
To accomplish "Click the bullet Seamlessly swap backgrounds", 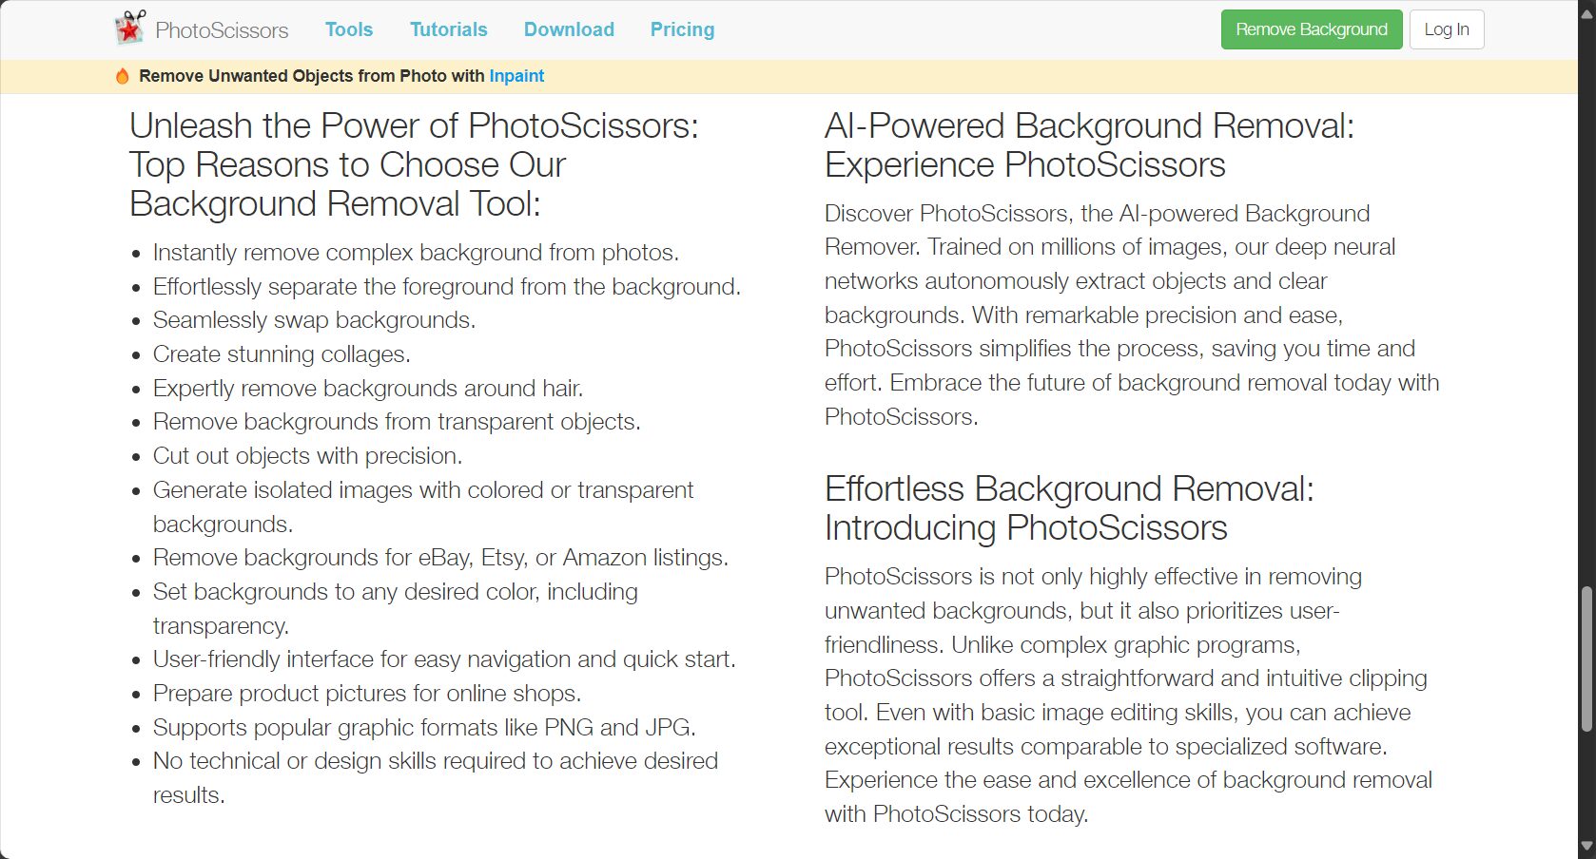I will [x=315, y=320].
